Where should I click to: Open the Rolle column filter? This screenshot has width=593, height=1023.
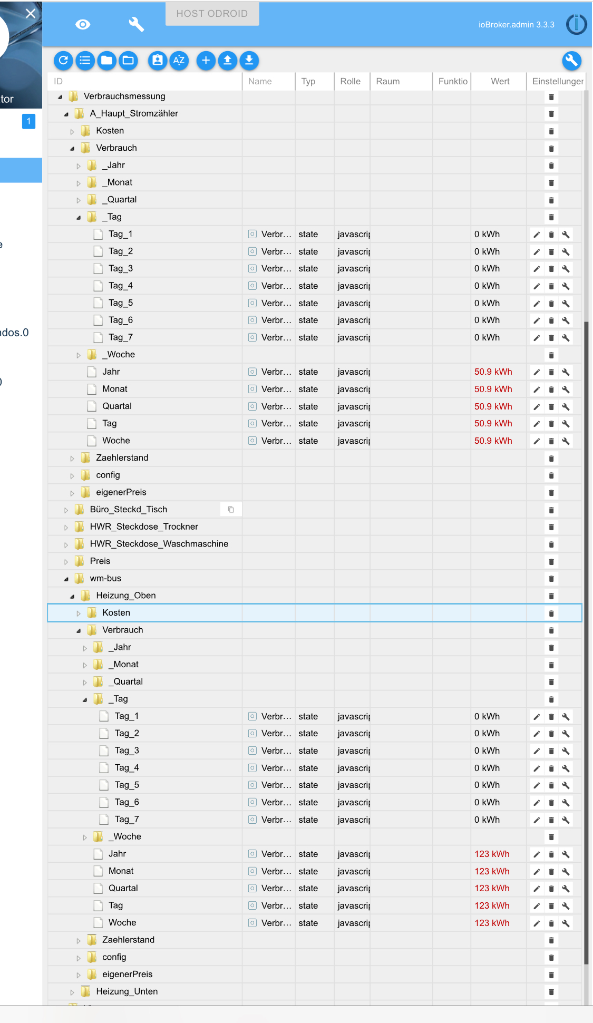point(352,81)
